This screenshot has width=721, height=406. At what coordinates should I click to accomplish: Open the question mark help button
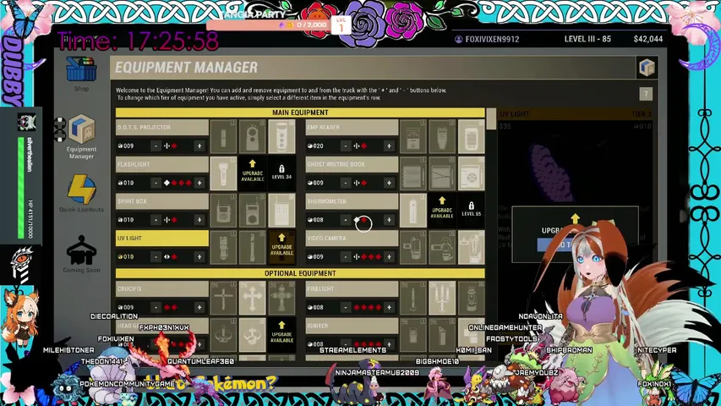(x=646, y=94)
